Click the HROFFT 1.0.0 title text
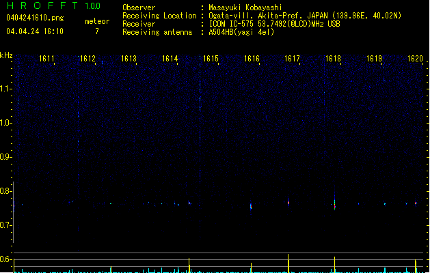The image size is (430, 273). [x=53, y=5]
